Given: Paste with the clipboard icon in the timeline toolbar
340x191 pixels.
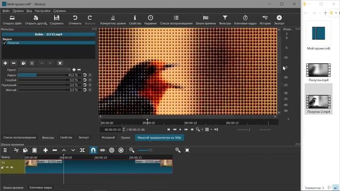Looking at the screenshot, I should tap(35, 150).
